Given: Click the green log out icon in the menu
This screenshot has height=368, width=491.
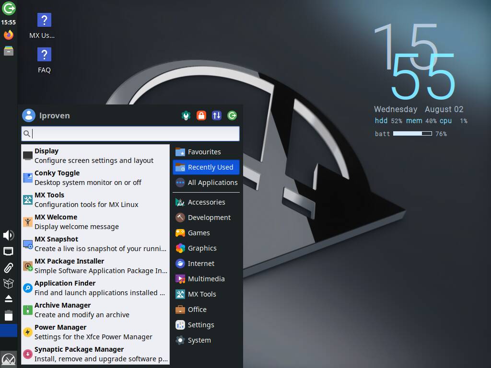Looking at the screenshot, I should tap(232, 115).
